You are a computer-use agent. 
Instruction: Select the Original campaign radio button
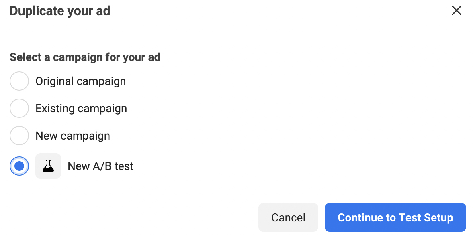tap(19, 81)
